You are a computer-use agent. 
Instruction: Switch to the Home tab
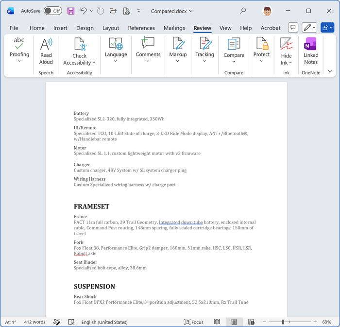(37, 28)
